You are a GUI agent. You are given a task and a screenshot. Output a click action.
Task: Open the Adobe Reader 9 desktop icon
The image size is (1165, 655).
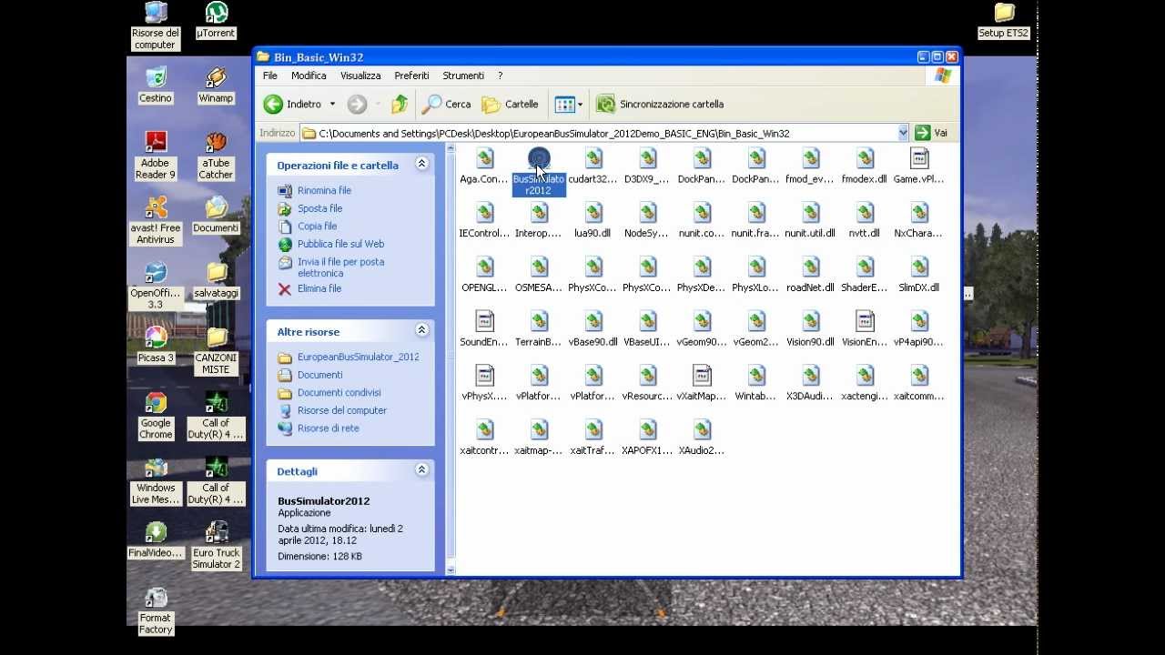pos(156,156)
